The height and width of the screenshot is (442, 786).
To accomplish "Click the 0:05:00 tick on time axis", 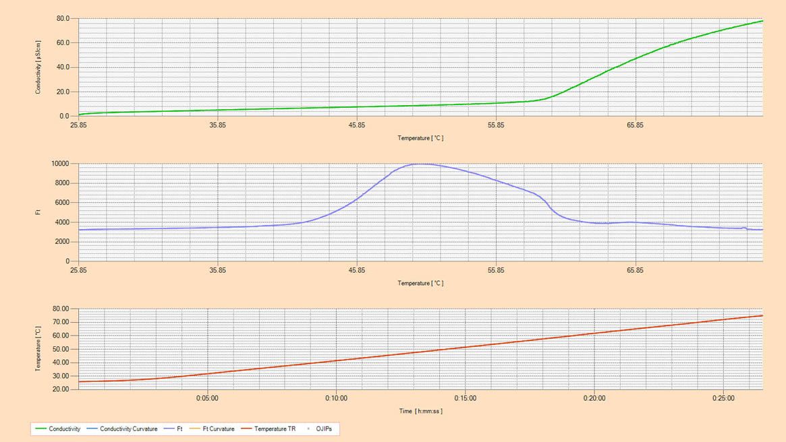I will click(207, 398).
